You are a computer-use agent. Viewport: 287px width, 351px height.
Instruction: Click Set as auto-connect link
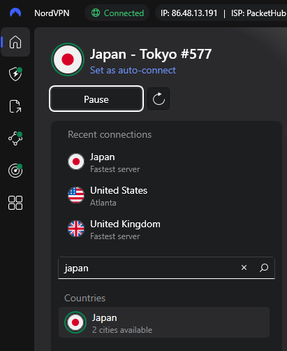133,70
